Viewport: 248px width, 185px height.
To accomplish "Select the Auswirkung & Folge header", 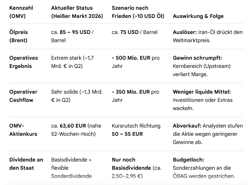I will (x=198, y=16).
